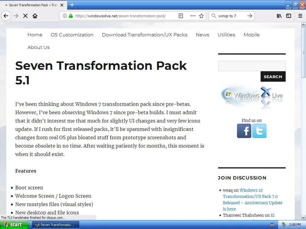Open the page actions three-dots menu
The image size is (306, 229).
pos(193,16)
